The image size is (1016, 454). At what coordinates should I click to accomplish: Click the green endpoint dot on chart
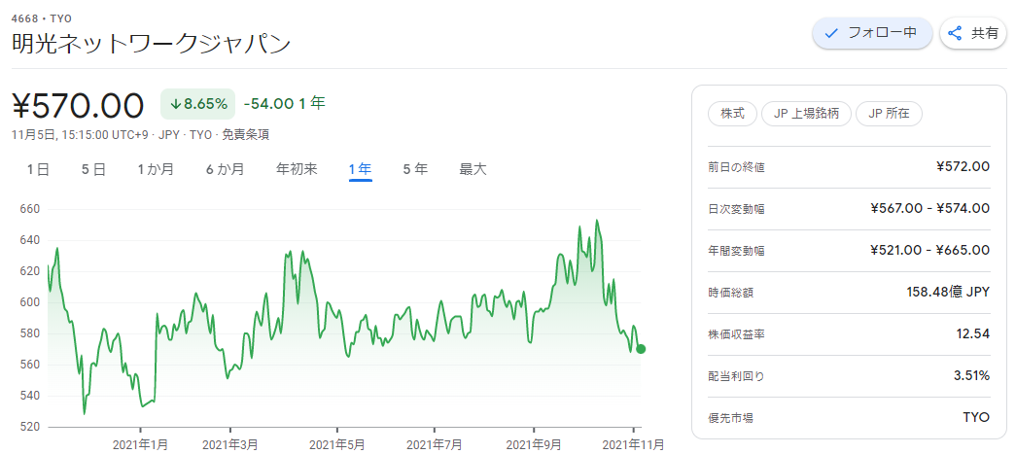(641, 349)
